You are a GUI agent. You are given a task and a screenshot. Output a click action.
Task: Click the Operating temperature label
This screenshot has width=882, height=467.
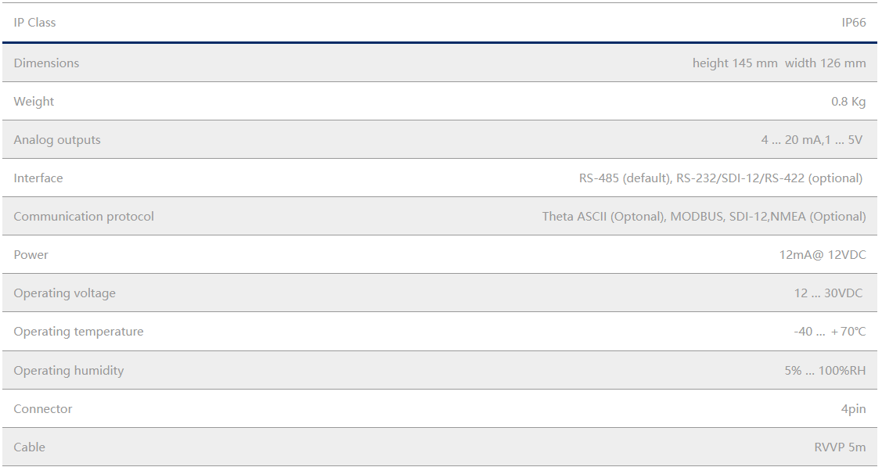coord(78,332)
